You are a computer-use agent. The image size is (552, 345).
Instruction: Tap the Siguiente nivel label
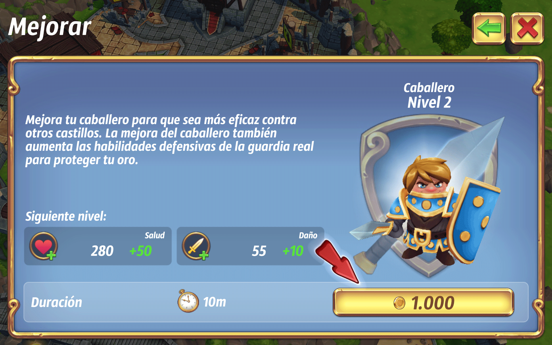(x=66, y=216)
